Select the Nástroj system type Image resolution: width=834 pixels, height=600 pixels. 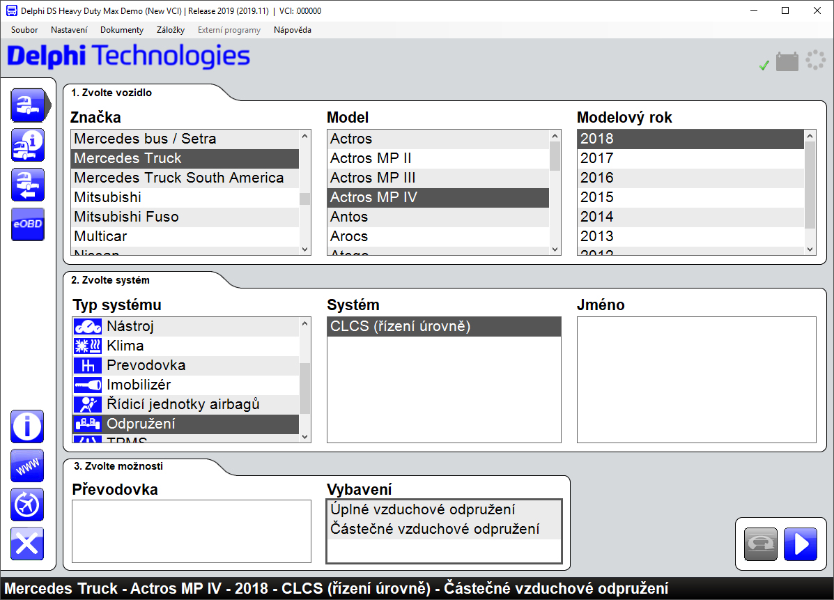point(185,326)
